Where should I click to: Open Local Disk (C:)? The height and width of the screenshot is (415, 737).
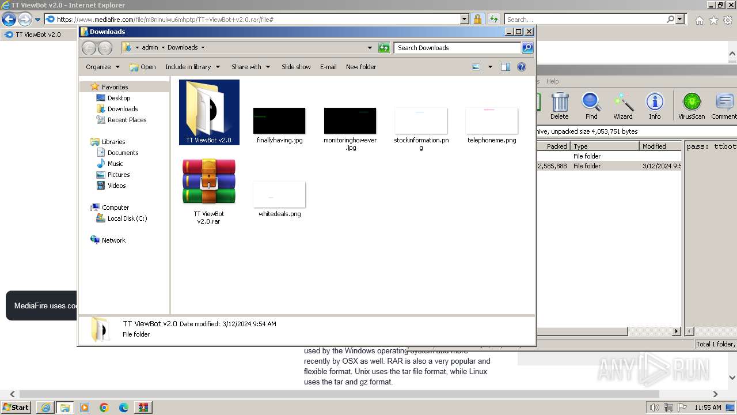pos(127,218)
